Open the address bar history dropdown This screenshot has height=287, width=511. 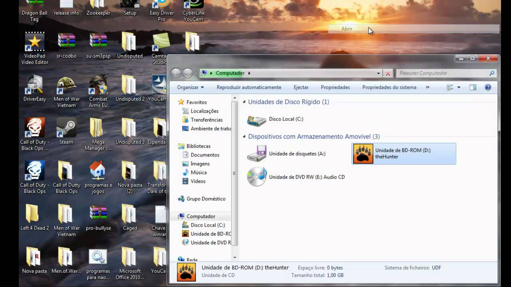click(378, 73)
